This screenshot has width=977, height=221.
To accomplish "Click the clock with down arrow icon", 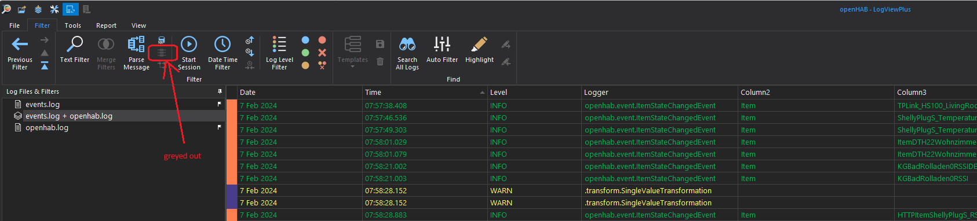I will [250, 53].
